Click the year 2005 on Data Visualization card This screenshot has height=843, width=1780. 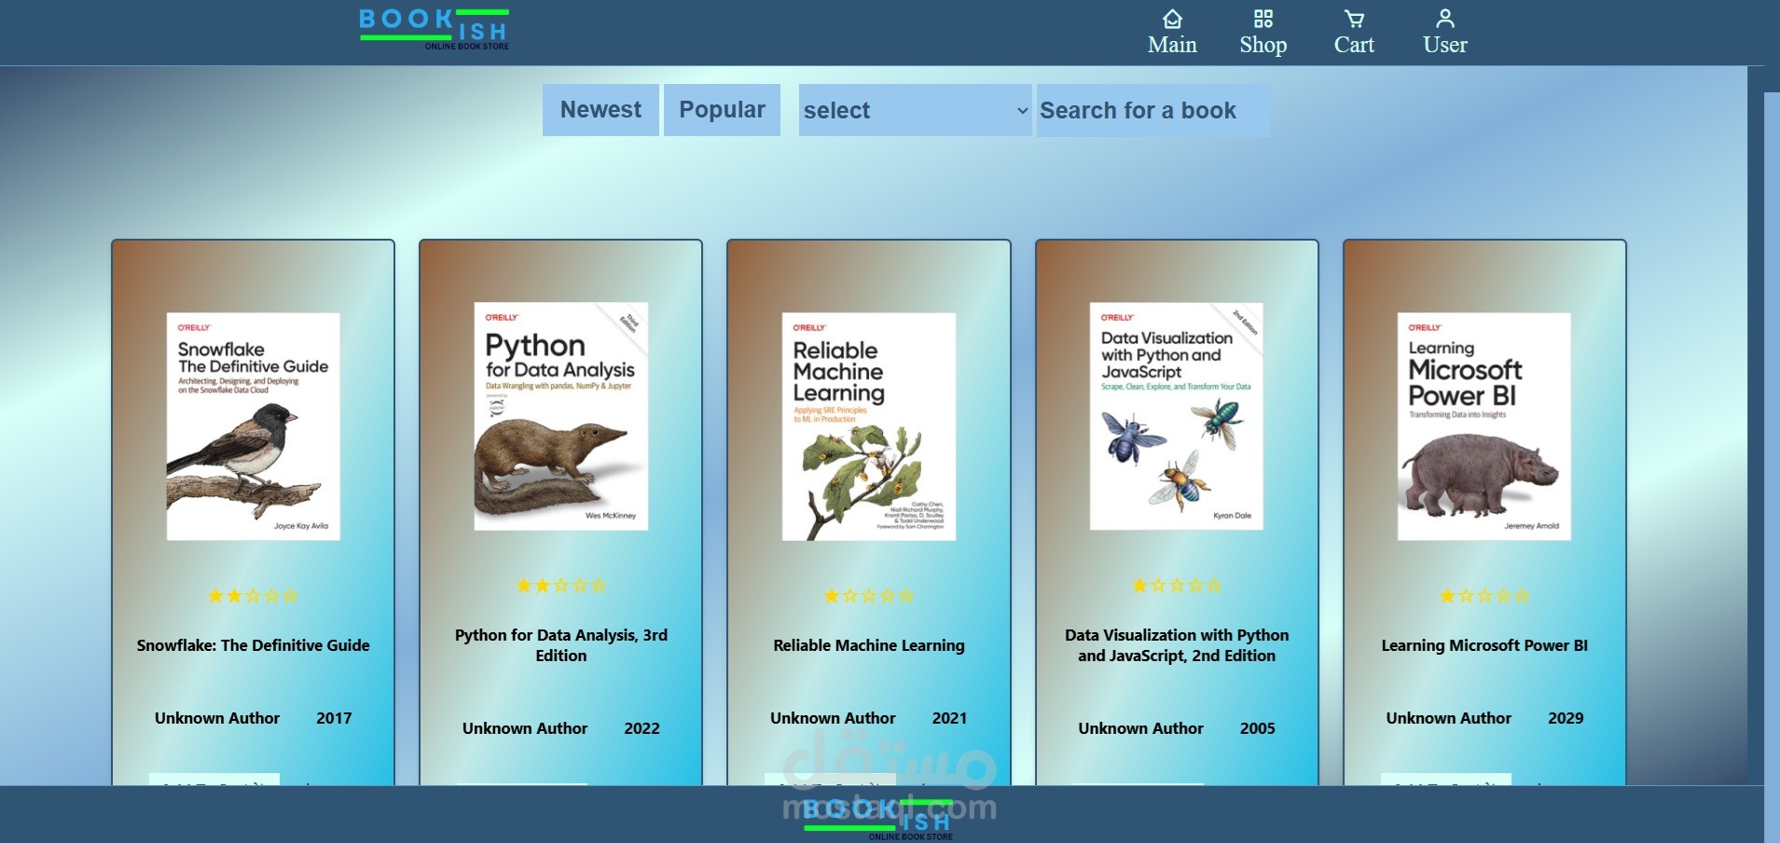coord(1257,728)
